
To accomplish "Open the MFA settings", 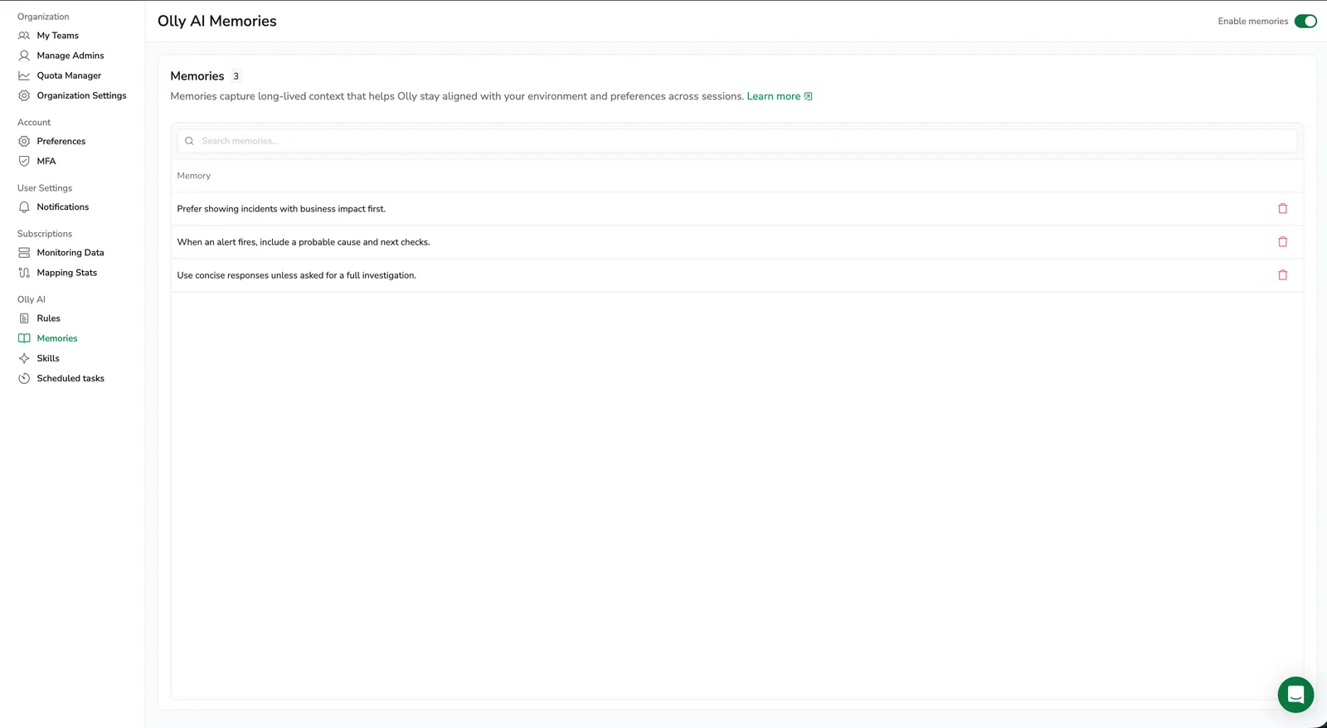I will [x=46, y=161].
